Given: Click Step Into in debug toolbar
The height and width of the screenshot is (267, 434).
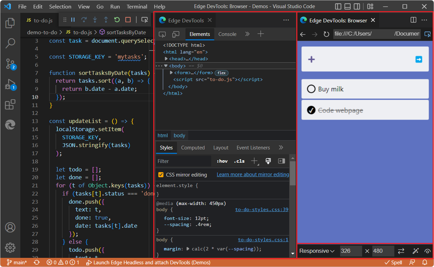Looking at the screenshot, I should (95, 20).
